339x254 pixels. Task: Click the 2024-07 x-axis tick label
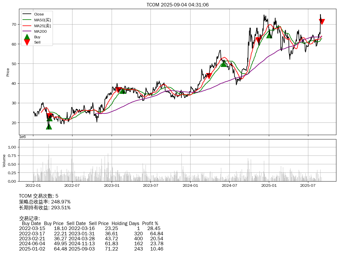[229, 185]
